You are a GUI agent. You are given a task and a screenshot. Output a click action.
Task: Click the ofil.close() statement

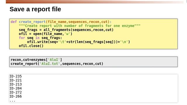(x=31, y=46)
